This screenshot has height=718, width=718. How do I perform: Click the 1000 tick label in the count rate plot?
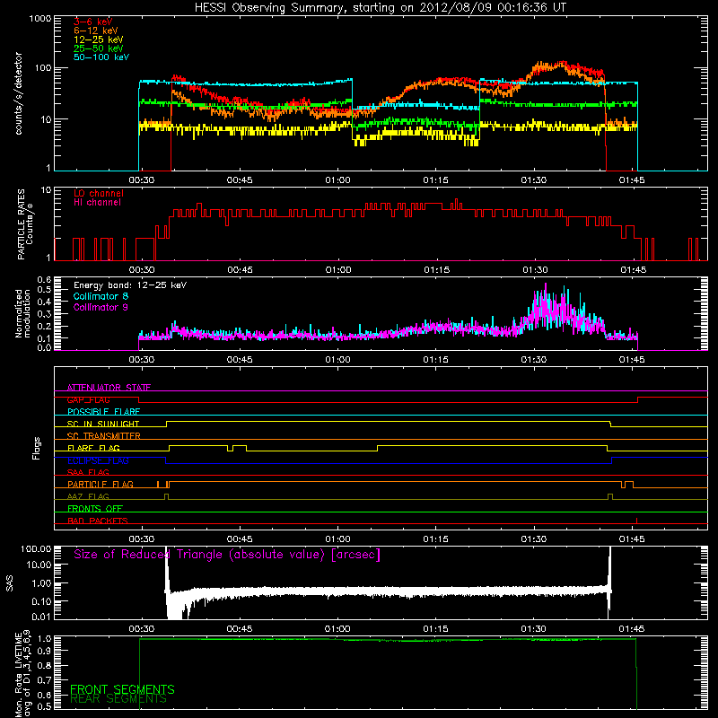40,19
